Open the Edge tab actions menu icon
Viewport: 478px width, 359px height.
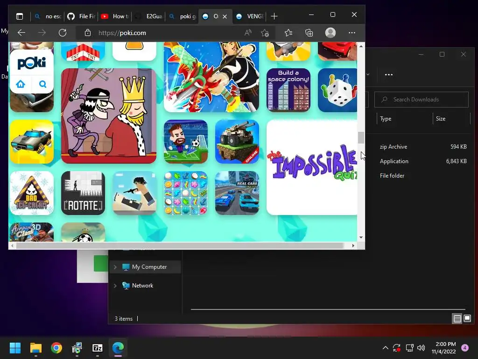coord(20,16)
